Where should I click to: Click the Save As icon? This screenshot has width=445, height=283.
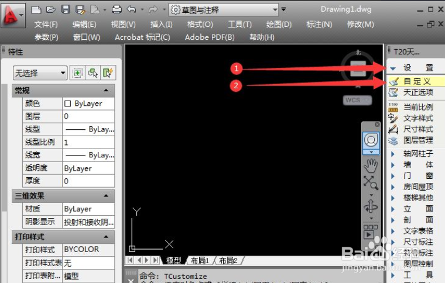tap(80, 10)
